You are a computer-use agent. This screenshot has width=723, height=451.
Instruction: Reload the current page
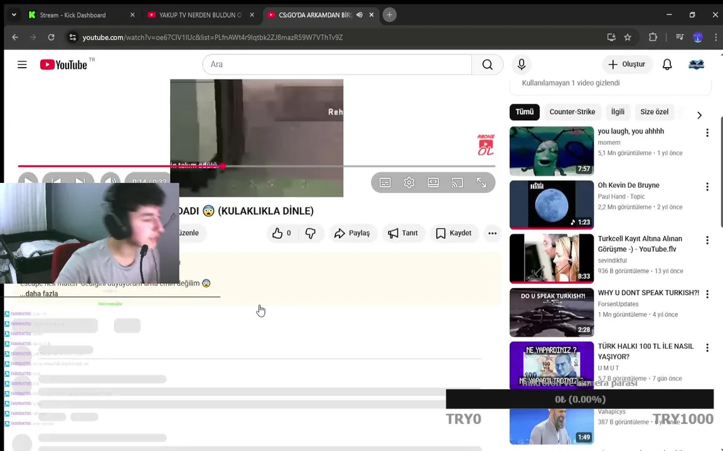[x=51, y=38]
